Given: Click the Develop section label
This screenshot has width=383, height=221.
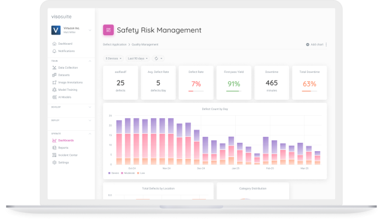Looking at the screenshot, I should pos(56,107).
